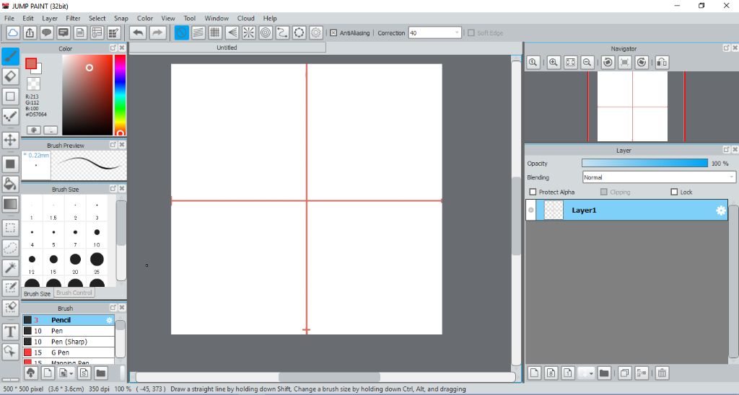739x395 pixels.
Task: Click the rainbow hue slider
Action: [x=121, y=95]
